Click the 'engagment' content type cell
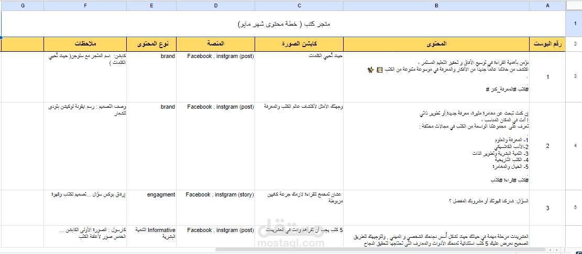Screen dimensions: 582x254 tap(151, 207)
